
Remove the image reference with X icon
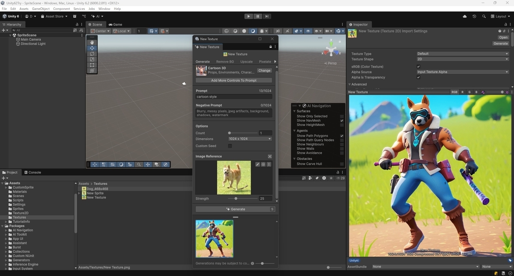(x=270, y=157)
